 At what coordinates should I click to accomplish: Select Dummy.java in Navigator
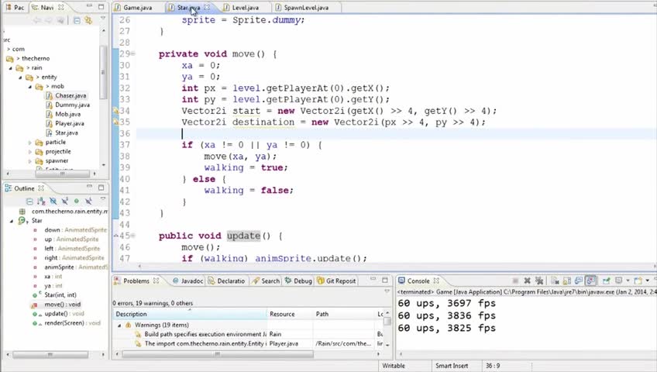coord(67,105)
